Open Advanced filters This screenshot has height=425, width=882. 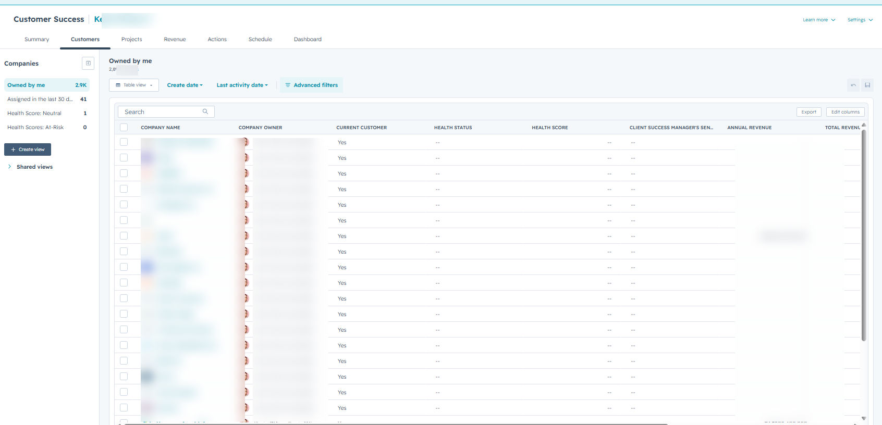tap(311, 85)
